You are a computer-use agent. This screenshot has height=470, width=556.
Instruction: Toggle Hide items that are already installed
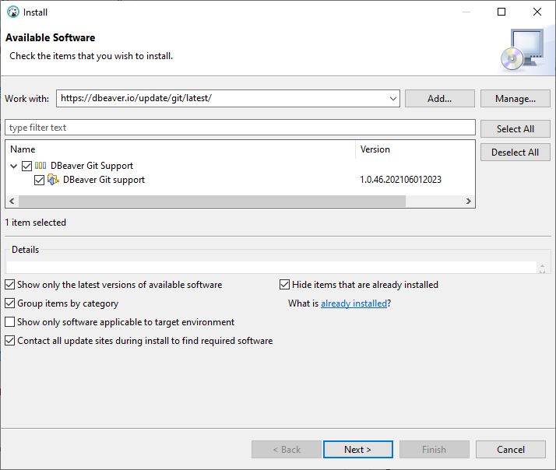point(285,285)
